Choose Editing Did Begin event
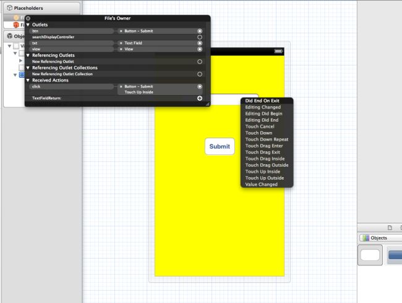The height and width of the screenshot is (303, 402). (x=267, y=114)
